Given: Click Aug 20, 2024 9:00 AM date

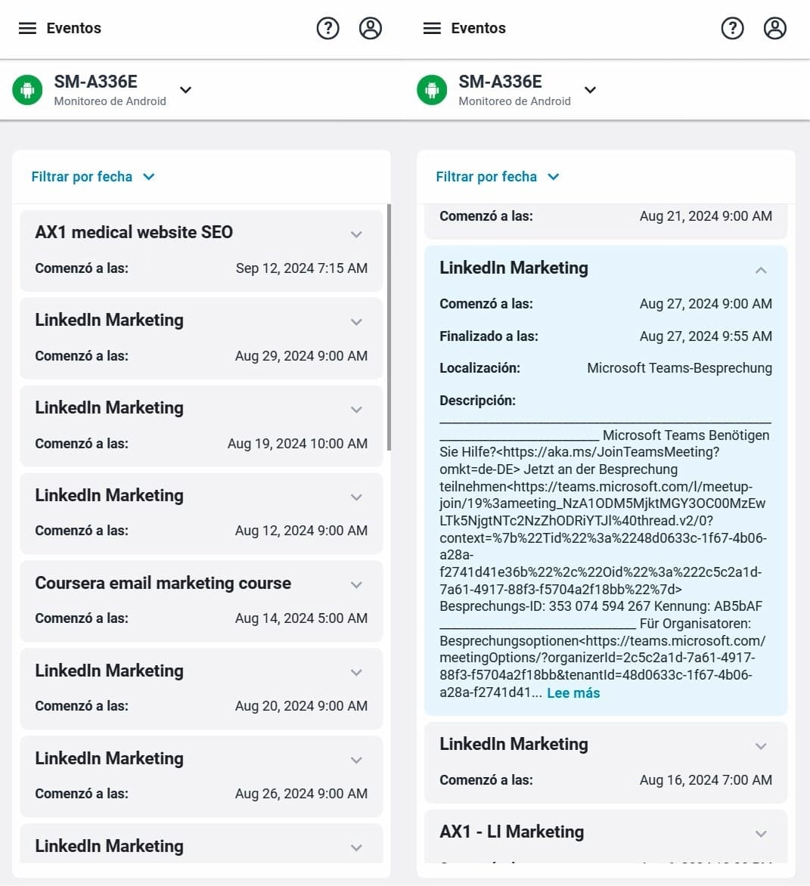Looking at the screenshot, I should point(301,706).
